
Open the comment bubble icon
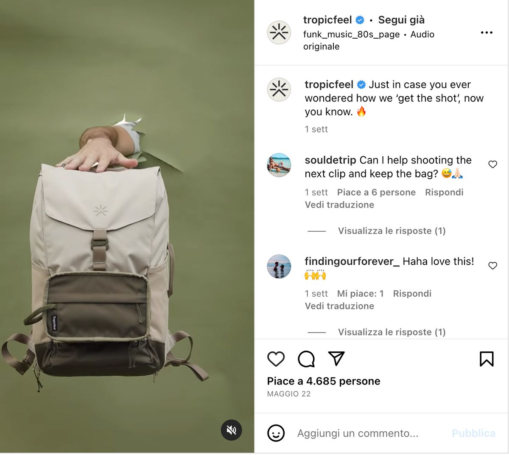coord(306,359)
